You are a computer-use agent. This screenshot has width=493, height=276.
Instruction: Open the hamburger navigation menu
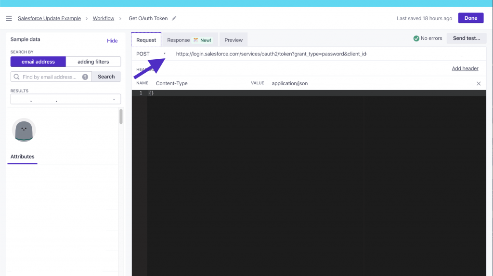point(9,18)
